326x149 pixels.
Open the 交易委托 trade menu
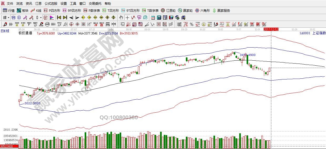point(95,4)
